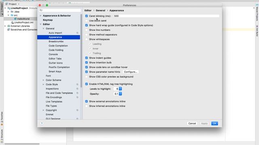Toggle Show hard wrap guide checkbox
The width and height of the screenshot is (259, 145).
[x=87, y=25]
